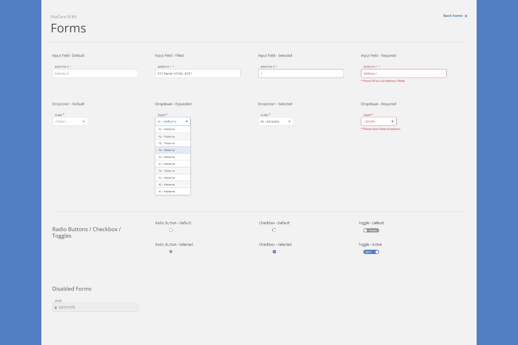Click the Back home link

pyautogui.click(x=452, y=16)
